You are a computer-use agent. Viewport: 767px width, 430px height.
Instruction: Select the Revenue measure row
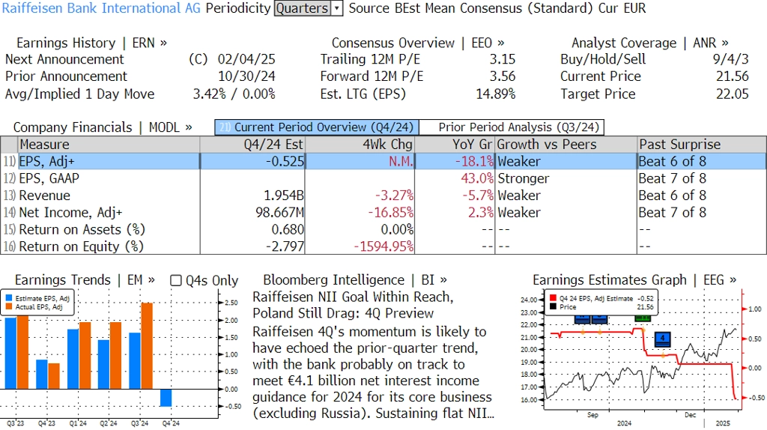(383, 196)
